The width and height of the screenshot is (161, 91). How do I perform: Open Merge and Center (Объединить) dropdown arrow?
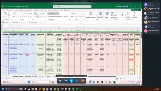coord(69,16)
